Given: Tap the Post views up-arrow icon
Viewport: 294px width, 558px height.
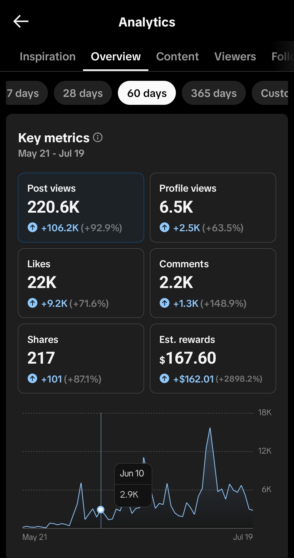Looking at the screenshot, I should click(32, 227).
